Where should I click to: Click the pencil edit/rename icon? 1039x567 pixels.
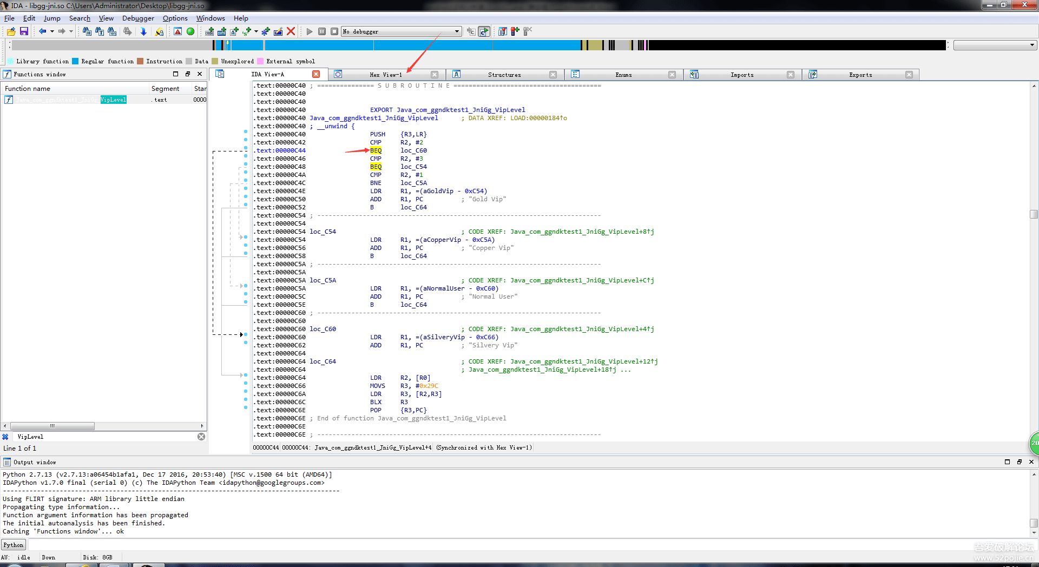(x=278, y=31)
